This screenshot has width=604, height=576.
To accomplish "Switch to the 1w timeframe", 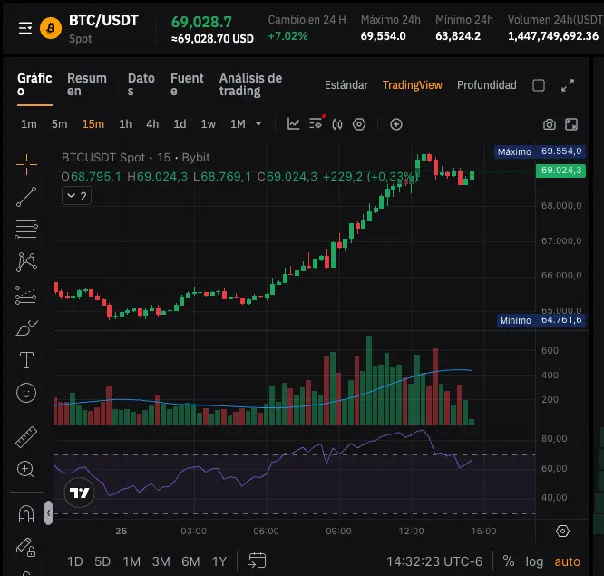I will coord(208,124).
